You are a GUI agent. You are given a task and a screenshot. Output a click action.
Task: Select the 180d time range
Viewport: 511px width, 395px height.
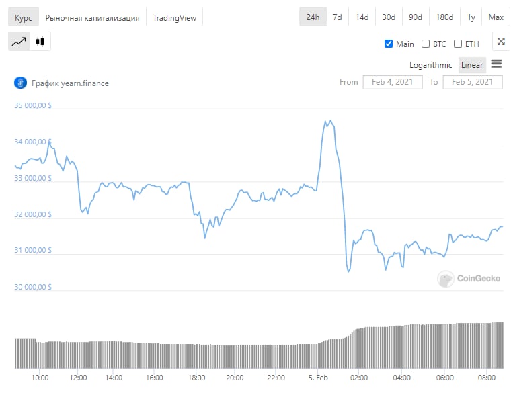pos(444,17)
